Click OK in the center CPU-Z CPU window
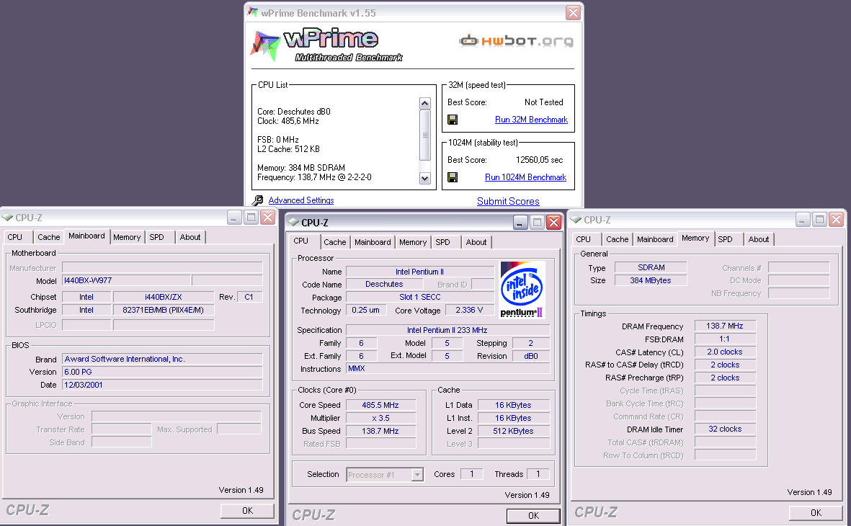Screen dimensions: 851x526 [533, 516]
